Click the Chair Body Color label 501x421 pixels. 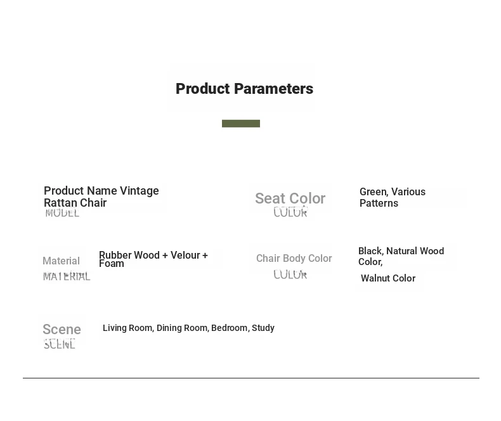point(294,258)
